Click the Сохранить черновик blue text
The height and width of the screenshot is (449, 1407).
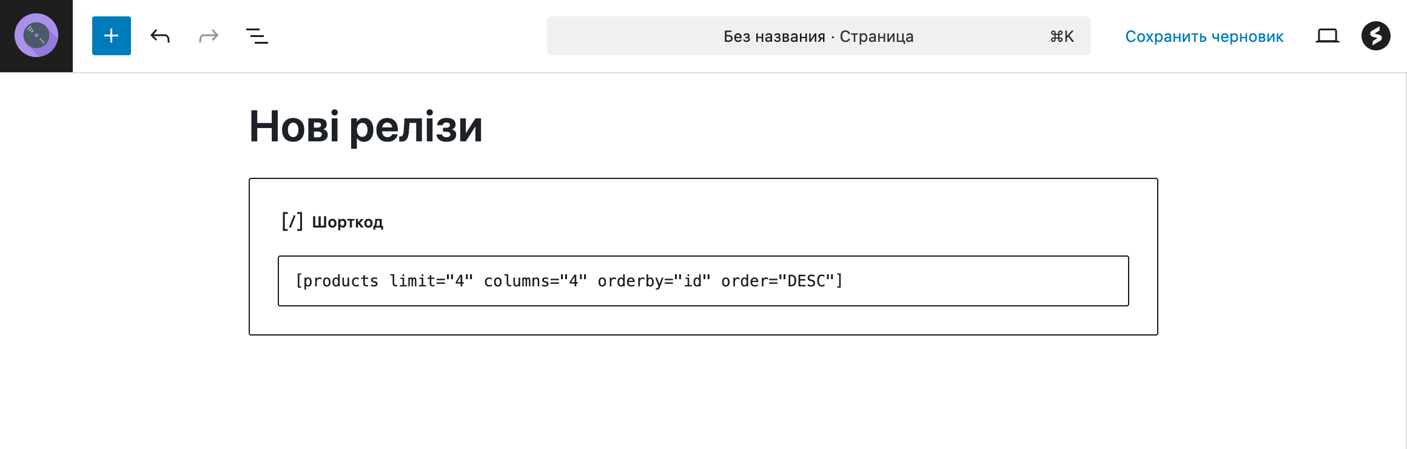click(1204, 36)
